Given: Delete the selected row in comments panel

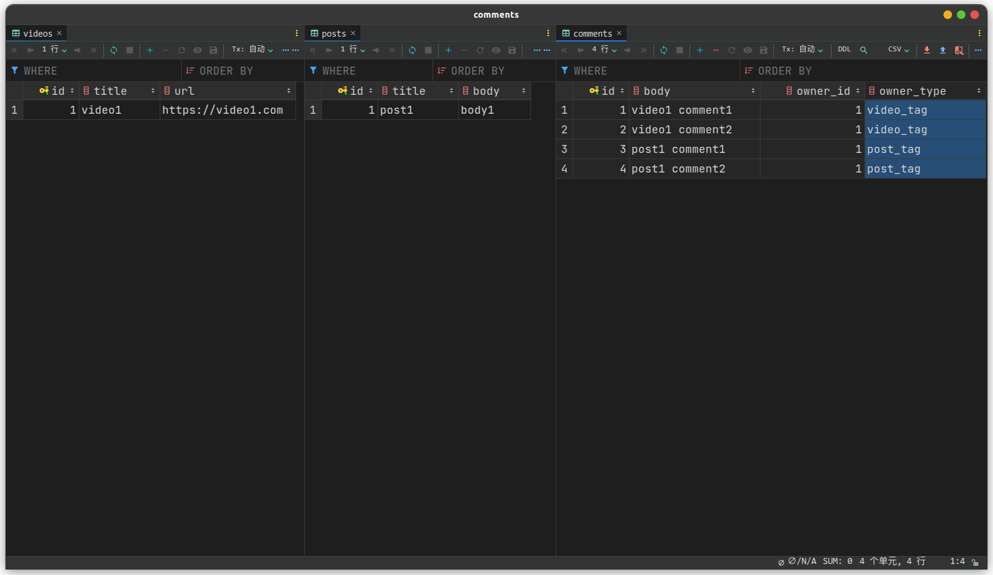Looking at the screenshot, I should click(716, 50).
